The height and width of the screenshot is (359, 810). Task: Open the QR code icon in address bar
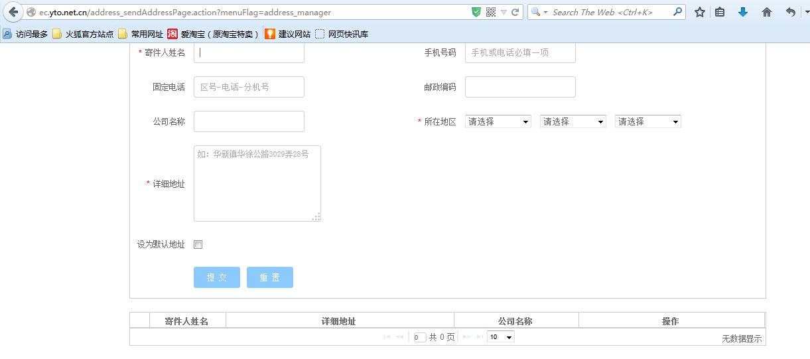pos(491,12)
